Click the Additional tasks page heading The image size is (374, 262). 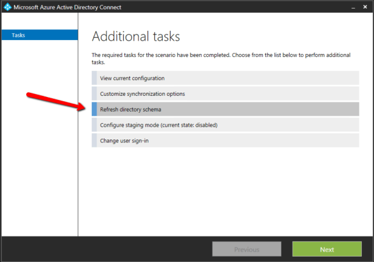[135, 36]
